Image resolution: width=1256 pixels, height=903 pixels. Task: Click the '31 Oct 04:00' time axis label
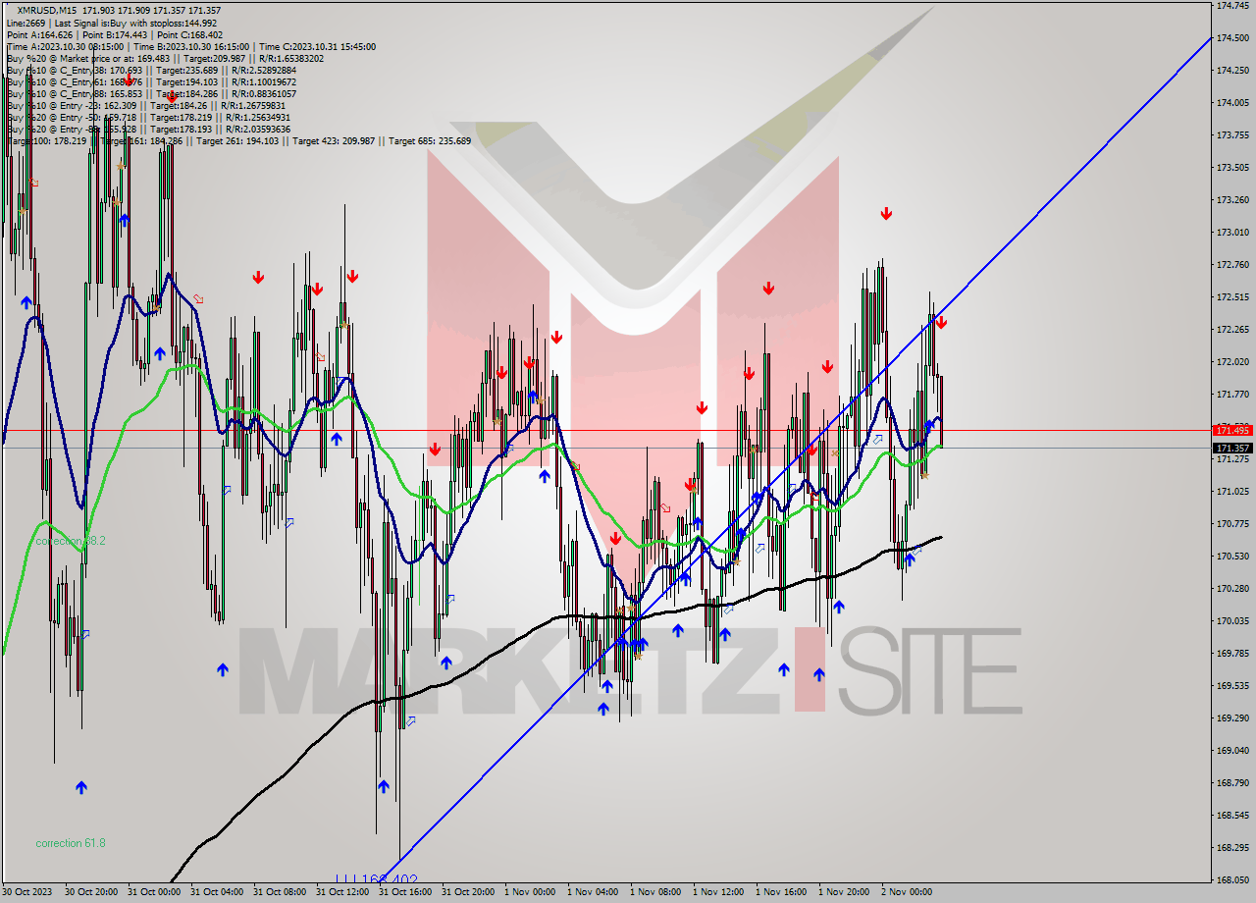click(x=217, y=893)
